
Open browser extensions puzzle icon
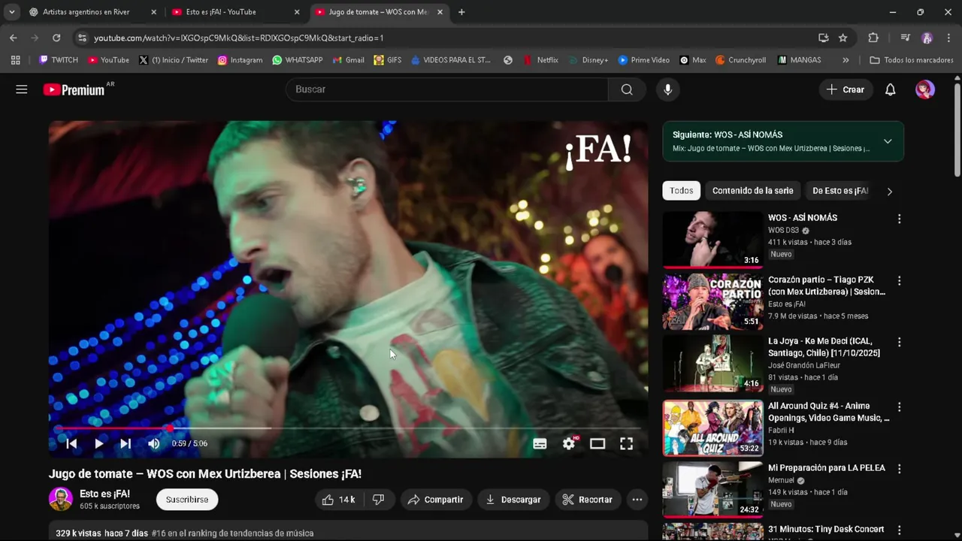click(x=873, y=38)
